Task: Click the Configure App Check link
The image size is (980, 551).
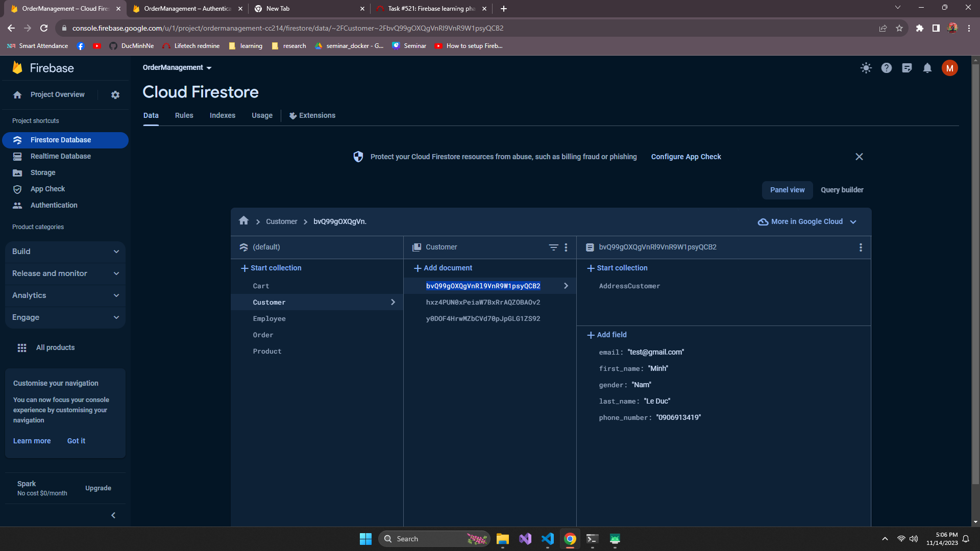Action: (686, 157)
